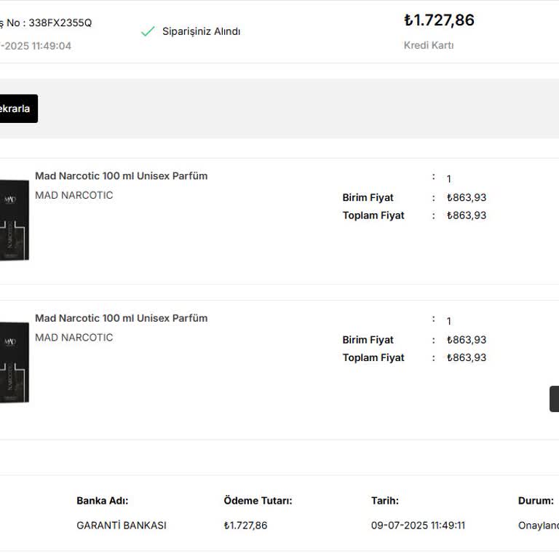Open the first Mad Narcotic product thumbnail

click(x=14, y=219)
